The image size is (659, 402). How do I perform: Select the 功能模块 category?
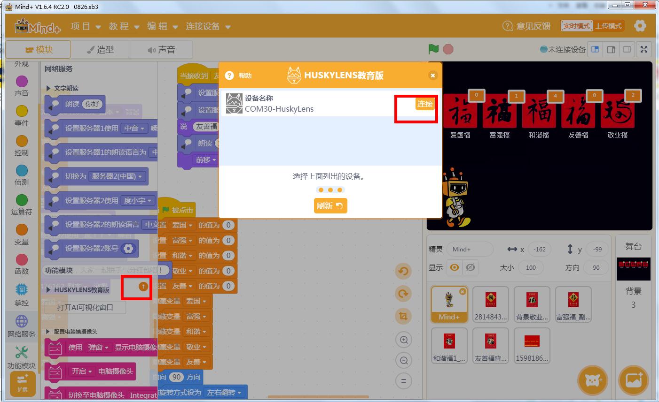click(x=22, y=358)
